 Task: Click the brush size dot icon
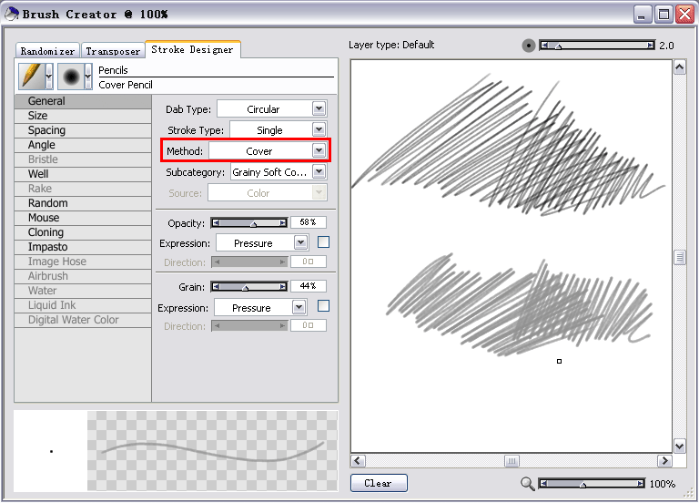coord(529,46)
